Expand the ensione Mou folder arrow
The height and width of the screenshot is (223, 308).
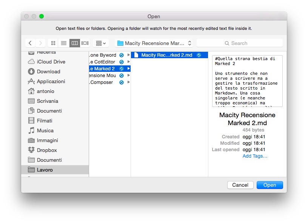pyautogui.click(x=128, y=75)
